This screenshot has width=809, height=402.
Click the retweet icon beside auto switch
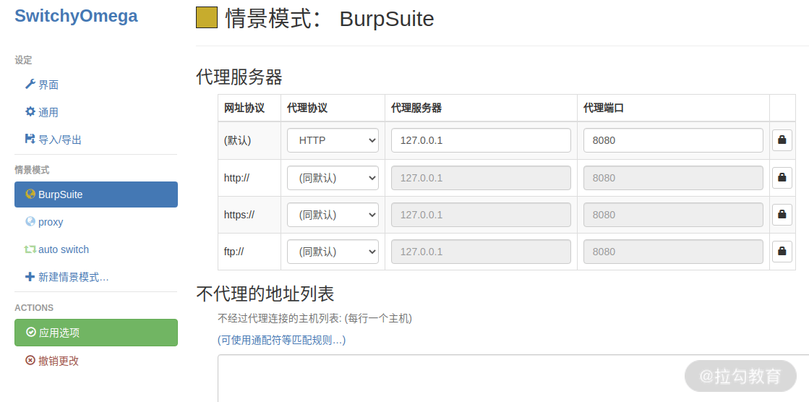click(30, 249)
